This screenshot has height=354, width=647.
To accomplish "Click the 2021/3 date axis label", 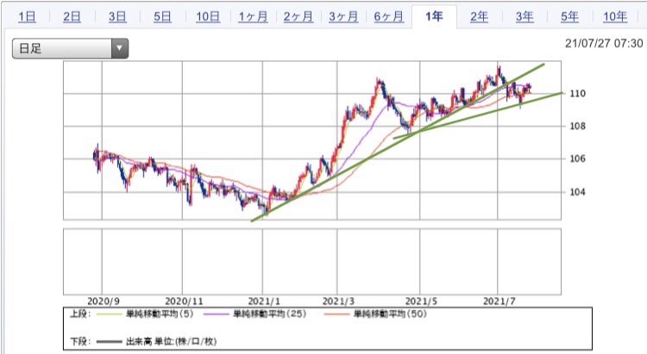I will (338, 301).
